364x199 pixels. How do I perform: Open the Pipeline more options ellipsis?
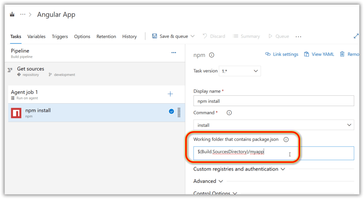pyautogui.click(x=174, y=52)
